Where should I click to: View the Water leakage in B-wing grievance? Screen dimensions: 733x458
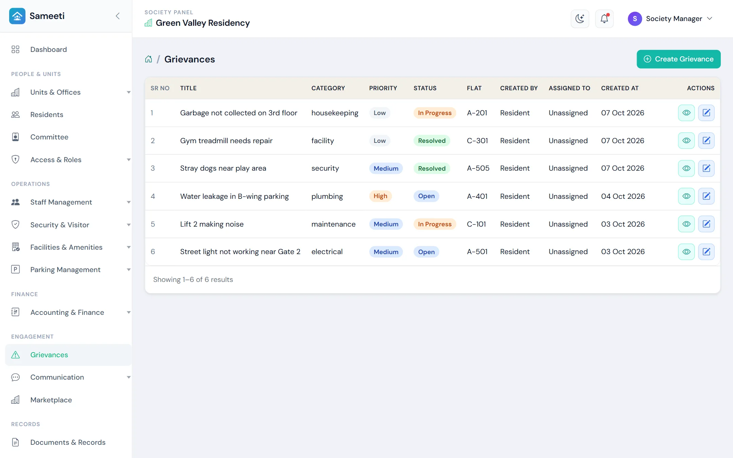click(686, 196)
